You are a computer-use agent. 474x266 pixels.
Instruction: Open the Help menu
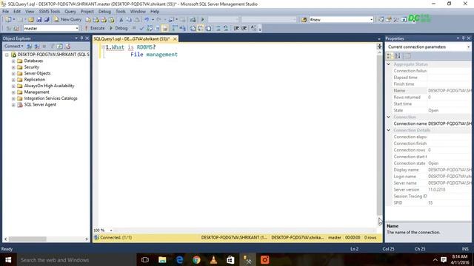155,12
